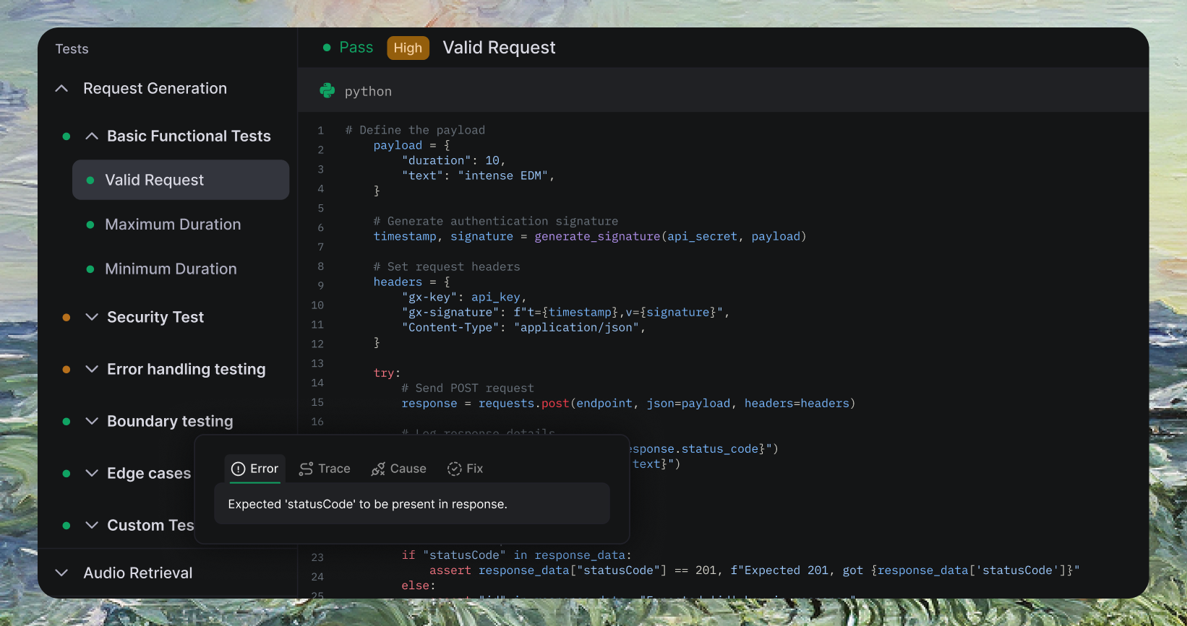Click the python language label
The height and width of the screenshot is (626, 1187).
368,92
